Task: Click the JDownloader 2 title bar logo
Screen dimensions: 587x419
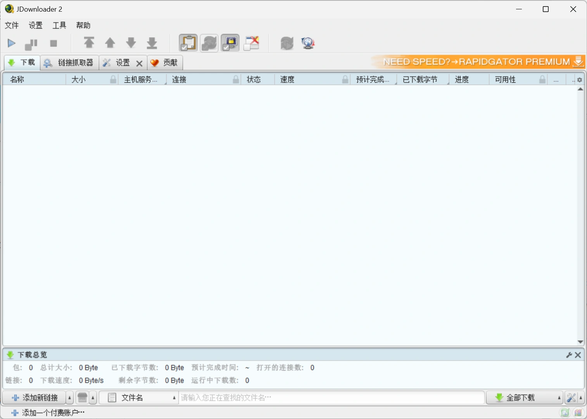Action: pos(9,9)
